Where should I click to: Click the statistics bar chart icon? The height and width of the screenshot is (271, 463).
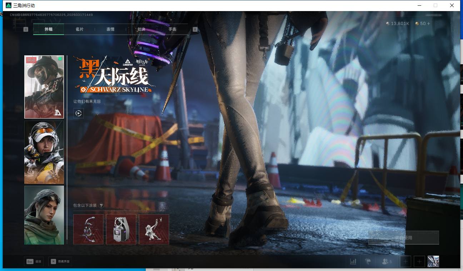pos(353,261)
